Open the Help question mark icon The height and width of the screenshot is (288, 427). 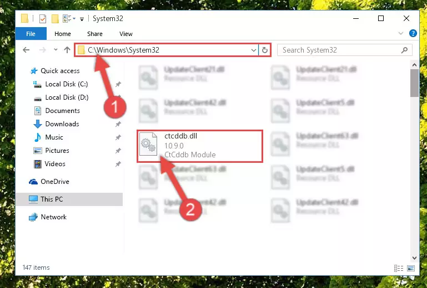413,33
